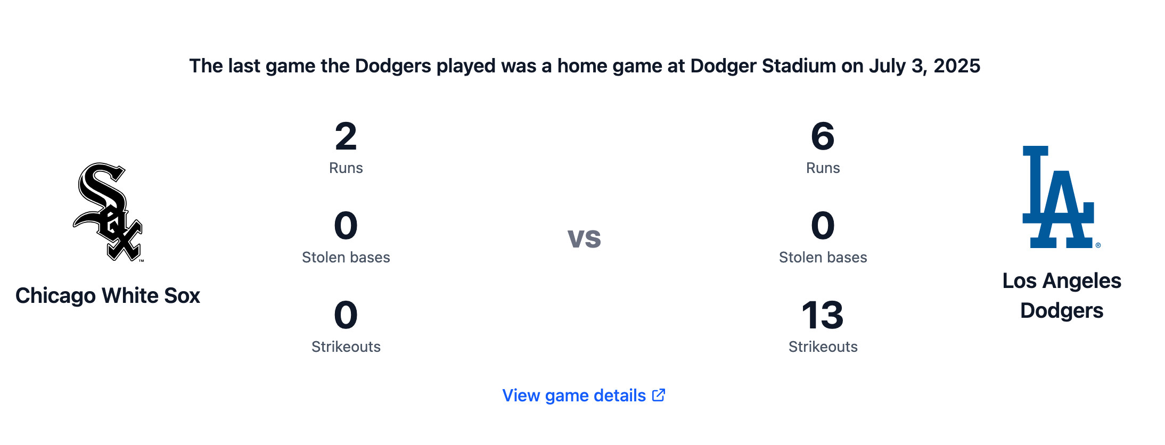Viewport: 1165px width, 445px height.
Task: Click the White Sox runs value 2
Action: tap(346, 136)
